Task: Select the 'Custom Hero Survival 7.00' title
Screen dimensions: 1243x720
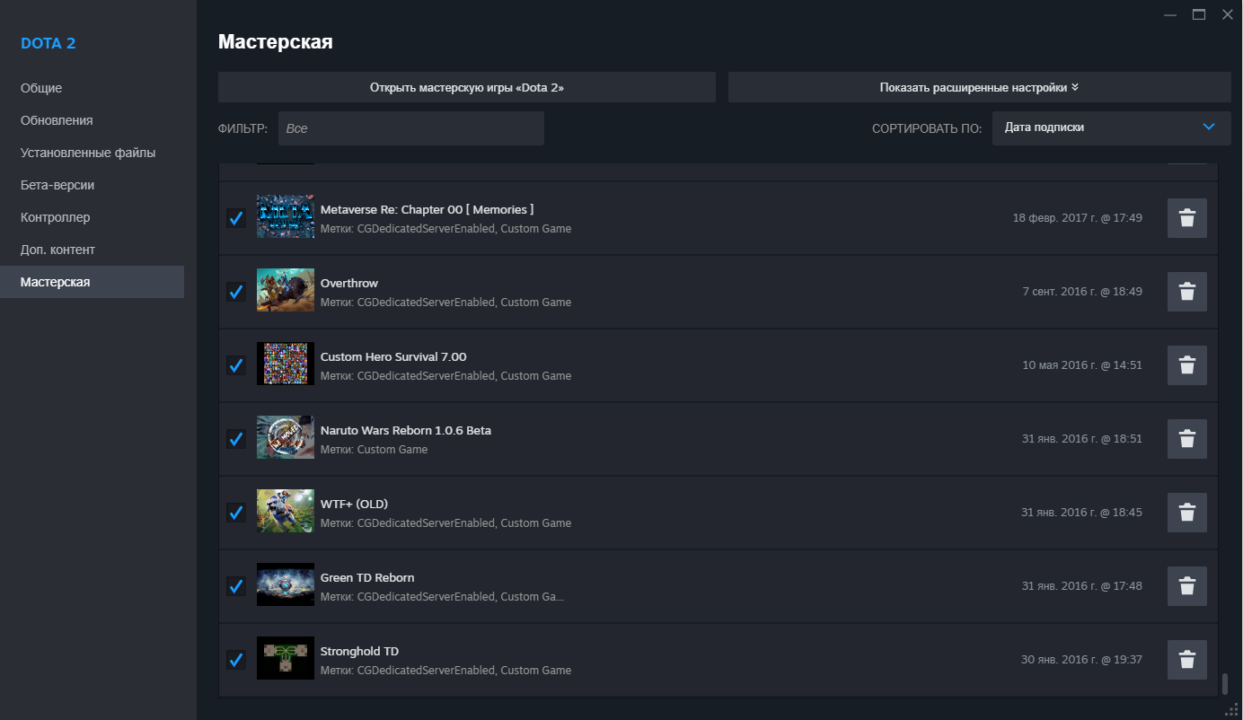Action: point(393,356)
